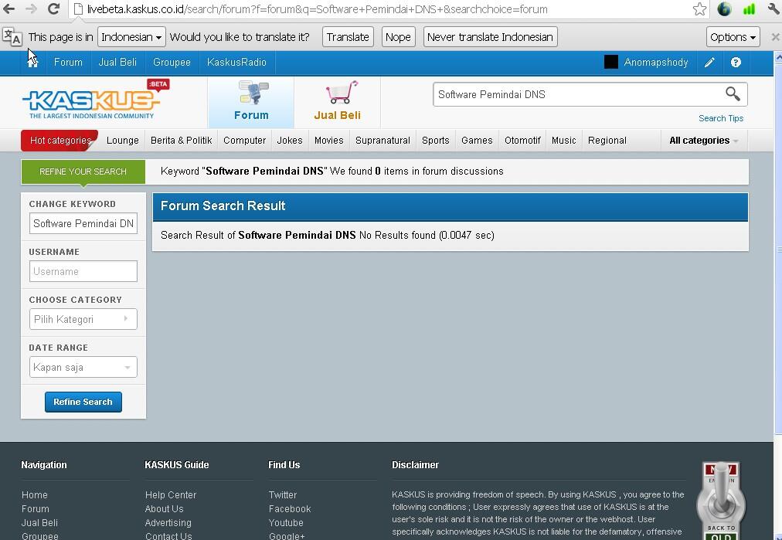Image resolution: width=782 pixels, height=540 pixels.
Task: Open the Supranatural category
Action: pos(382,141)
